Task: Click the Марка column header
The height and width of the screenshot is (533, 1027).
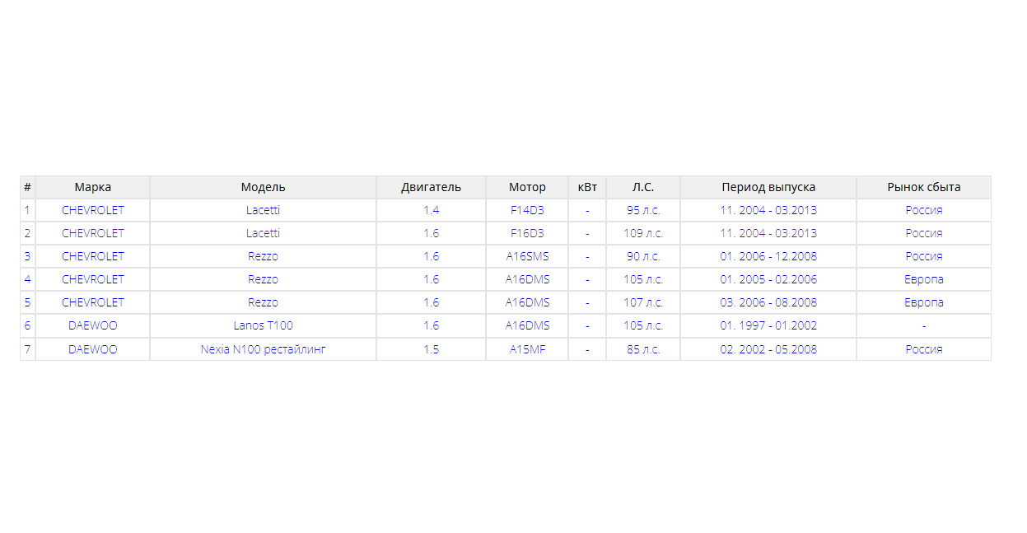Action: (92, 187)
